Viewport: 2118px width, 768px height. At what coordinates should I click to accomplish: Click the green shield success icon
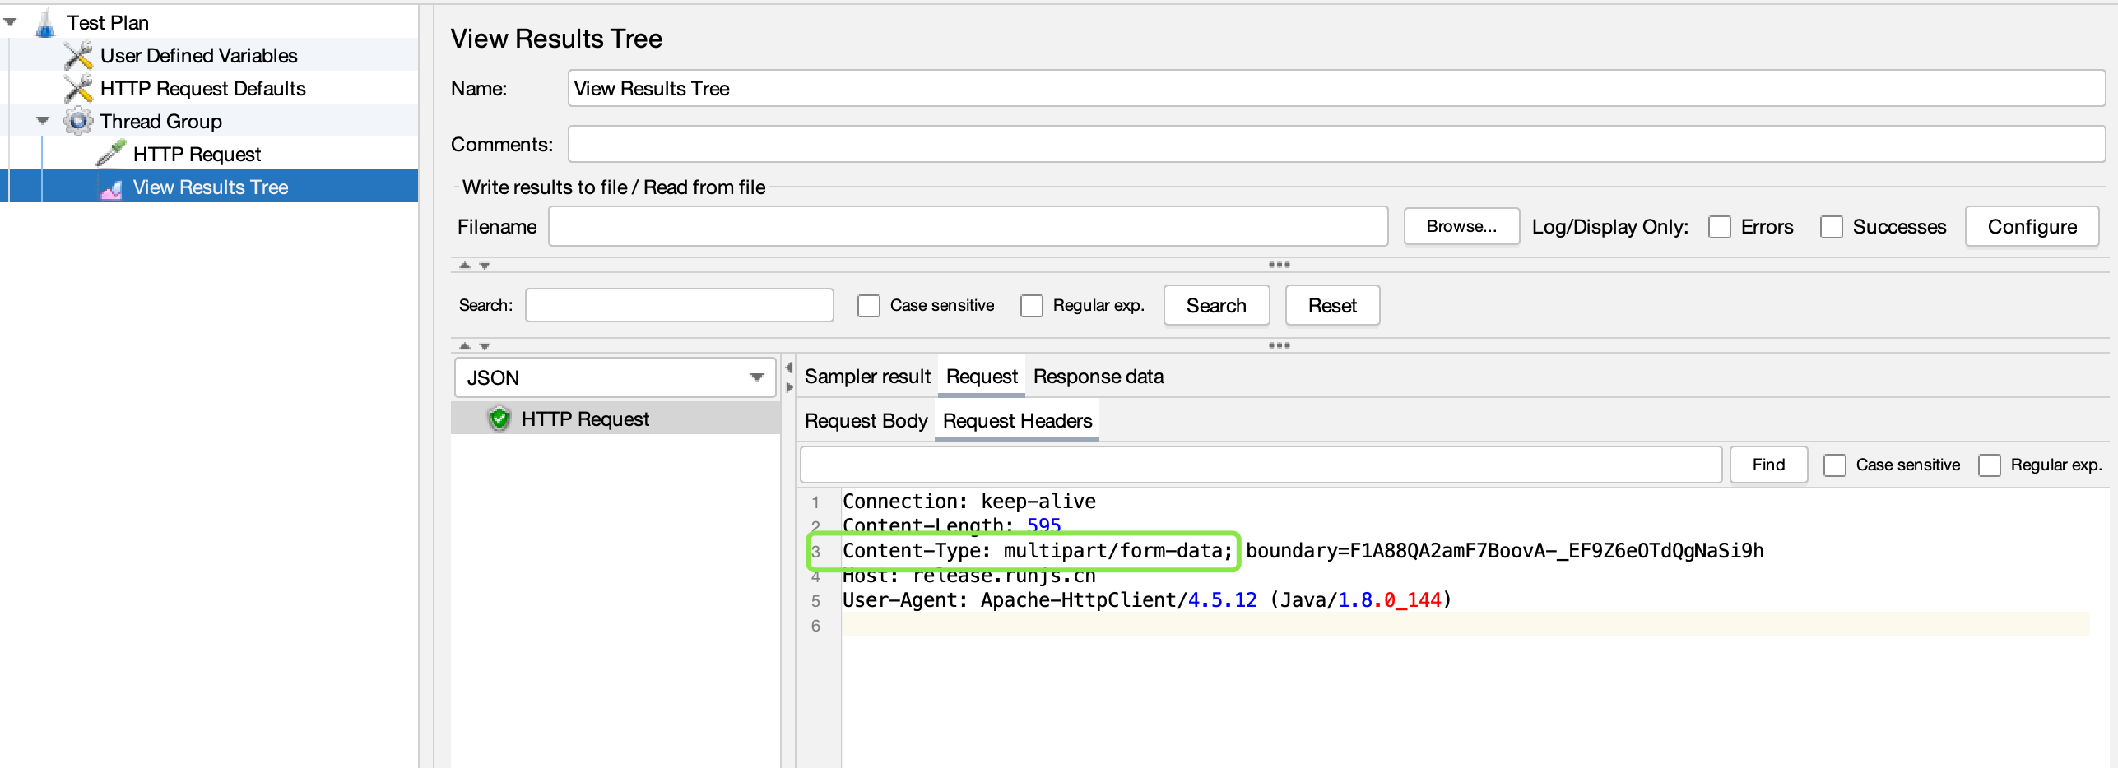(499, 419)
